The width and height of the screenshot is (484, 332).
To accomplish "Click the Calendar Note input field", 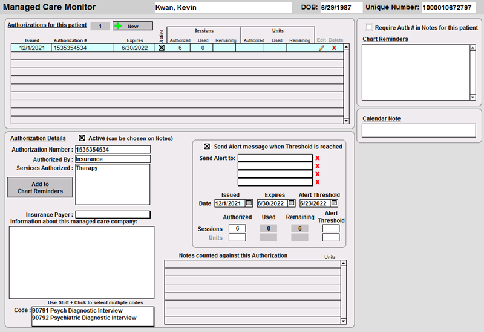I will (419, 130).
